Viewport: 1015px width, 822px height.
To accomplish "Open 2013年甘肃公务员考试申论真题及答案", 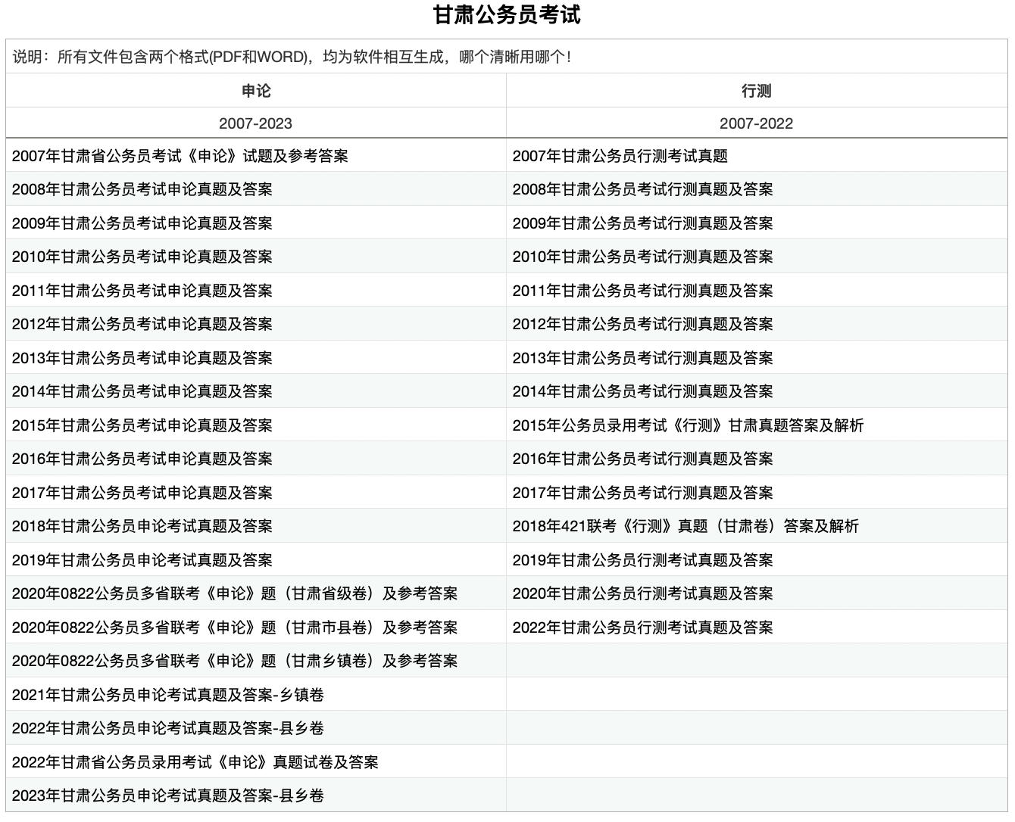I will click(142, 358).
